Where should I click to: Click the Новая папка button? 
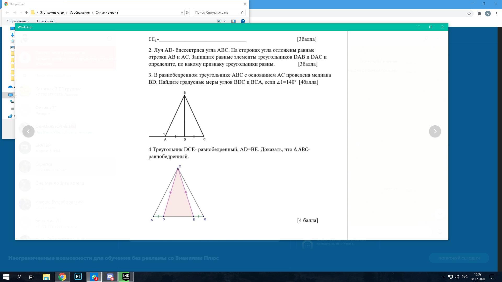point(46,21)
